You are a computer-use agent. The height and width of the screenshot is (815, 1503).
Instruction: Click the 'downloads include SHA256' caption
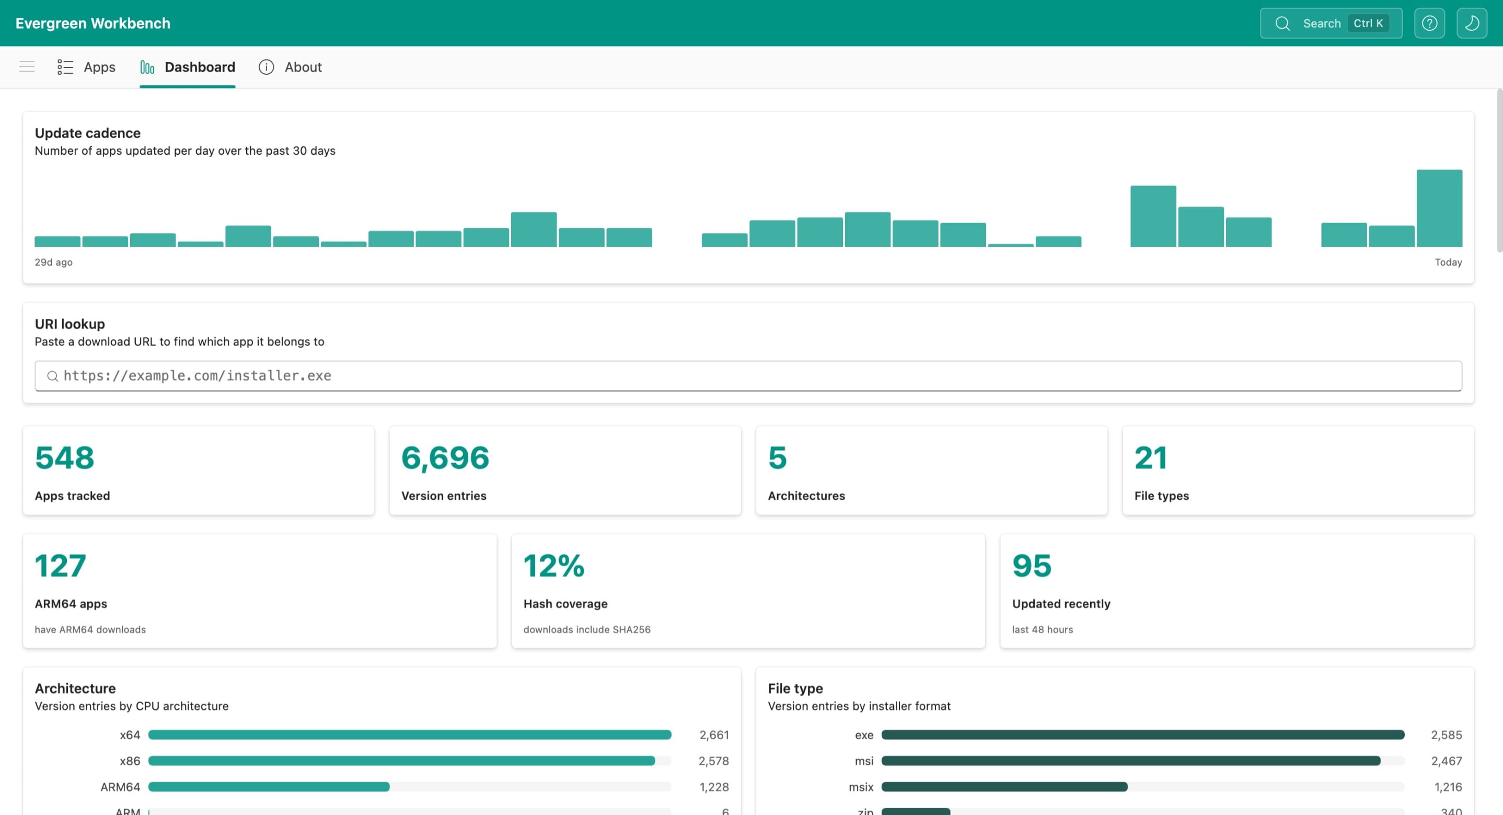point(587,629)
